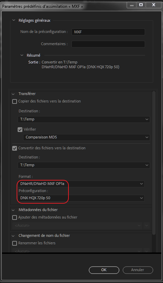163x283 pixels.
Task: Collapse the Résumé section chevron
Action: click(22, 55)
